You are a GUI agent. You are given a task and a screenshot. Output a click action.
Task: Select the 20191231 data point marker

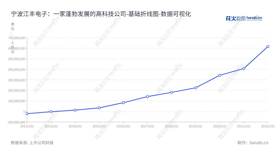(x=196, y=88)
